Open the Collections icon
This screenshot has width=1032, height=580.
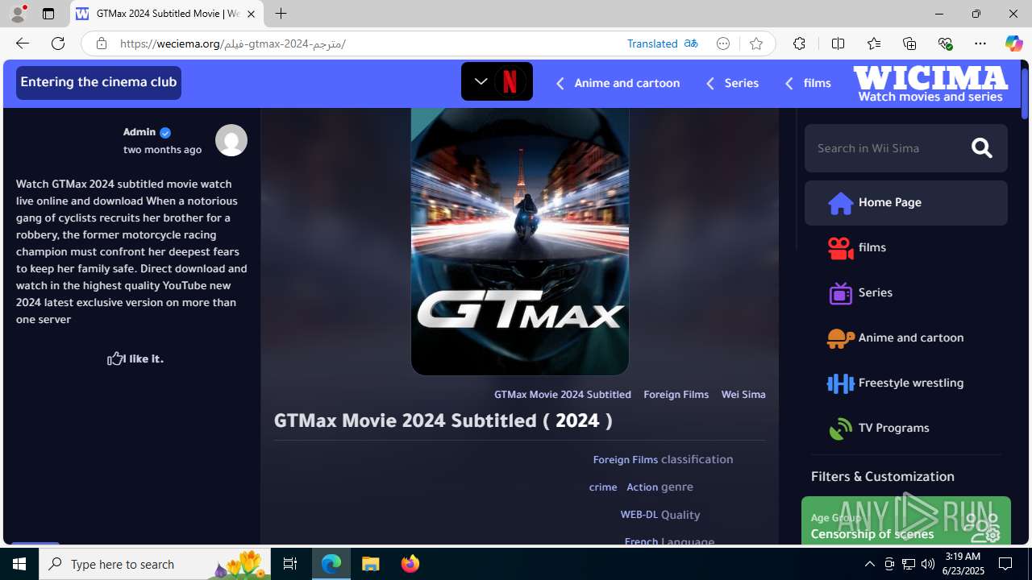pyautogui.click(x=909, y=43)
